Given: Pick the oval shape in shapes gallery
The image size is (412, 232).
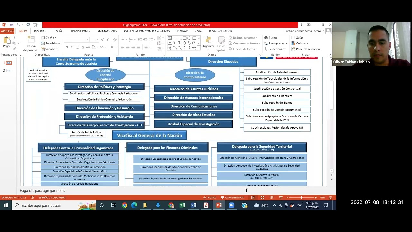Looking at the screenshot, I should 189,38.
